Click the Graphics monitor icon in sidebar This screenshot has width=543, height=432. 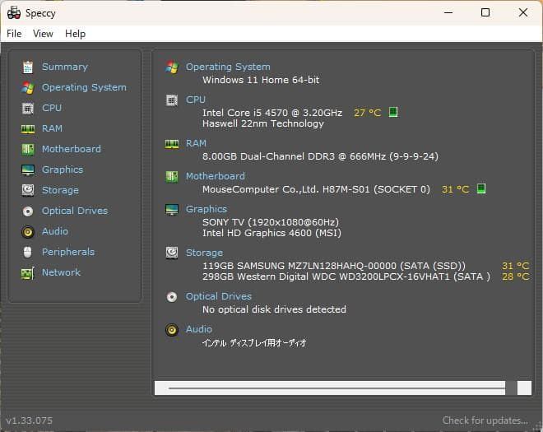28,170
